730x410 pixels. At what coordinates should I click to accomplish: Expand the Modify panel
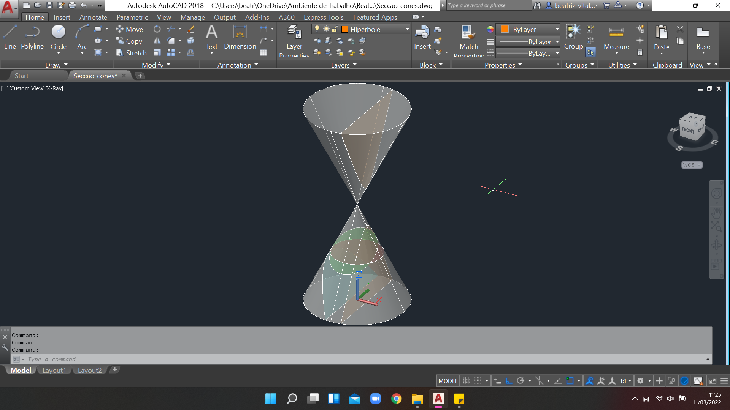156,65
